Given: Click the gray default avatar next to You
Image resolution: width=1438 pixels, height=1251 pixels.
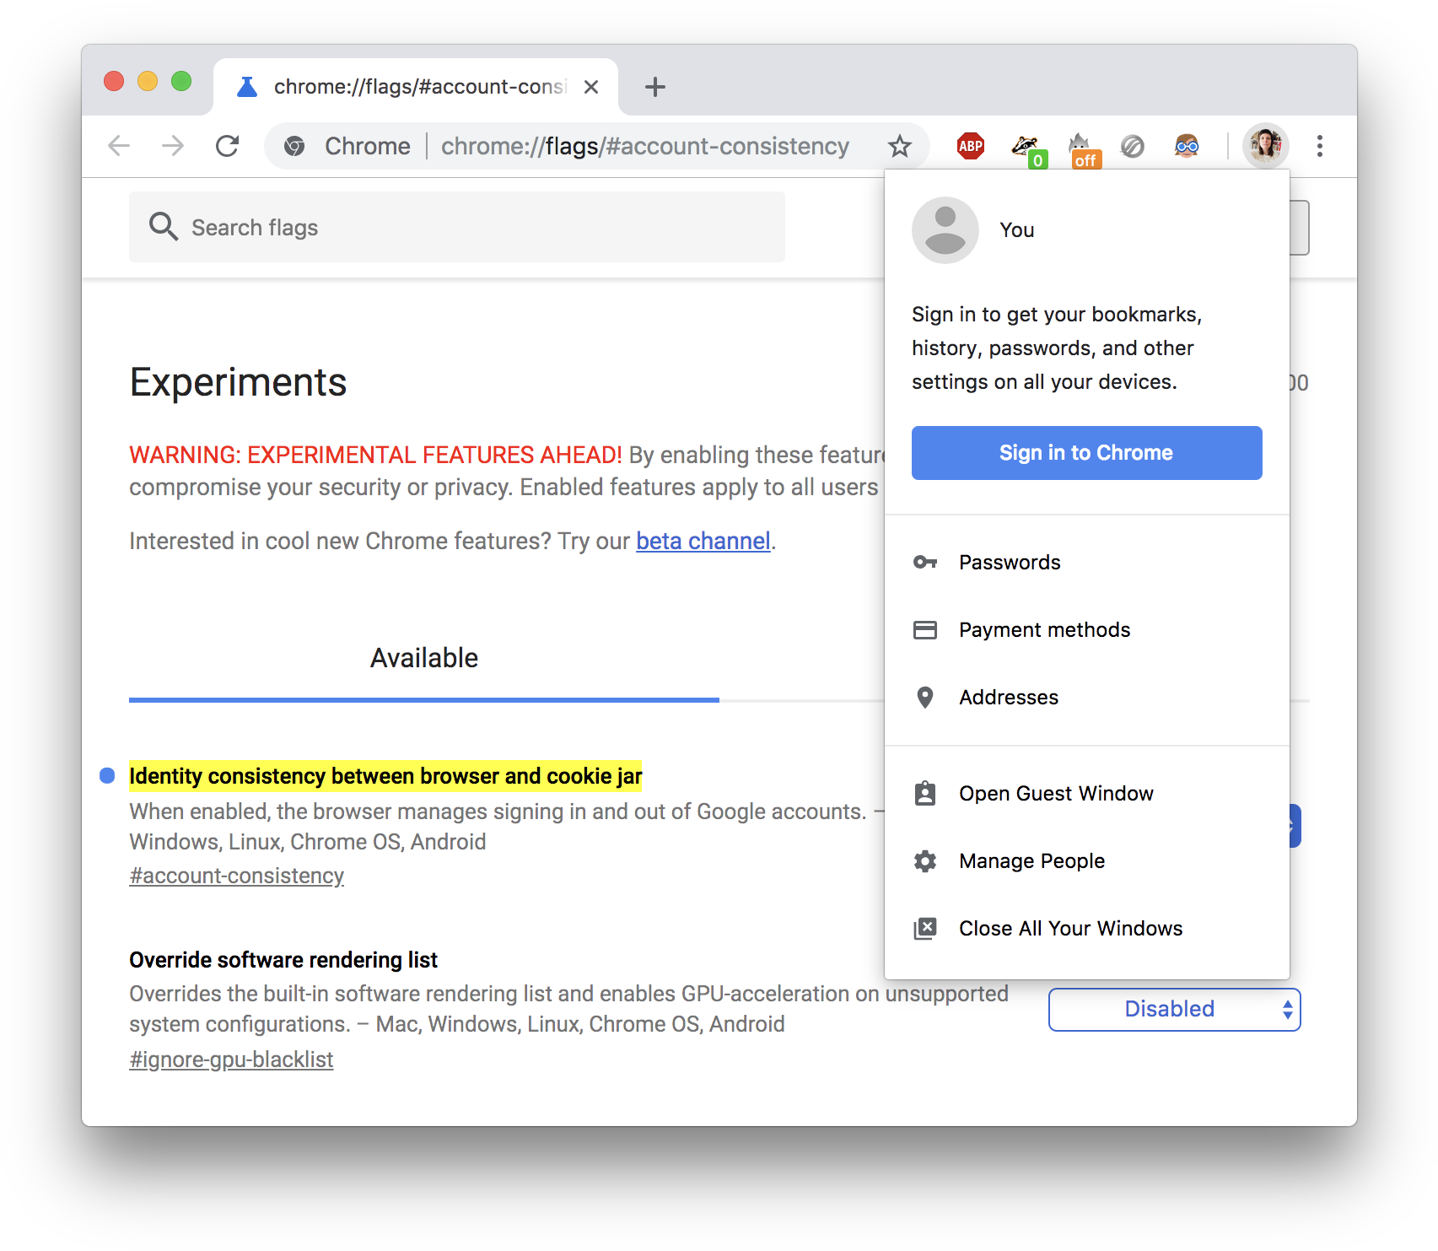Looking at the screenshot, I should (945, 230).
